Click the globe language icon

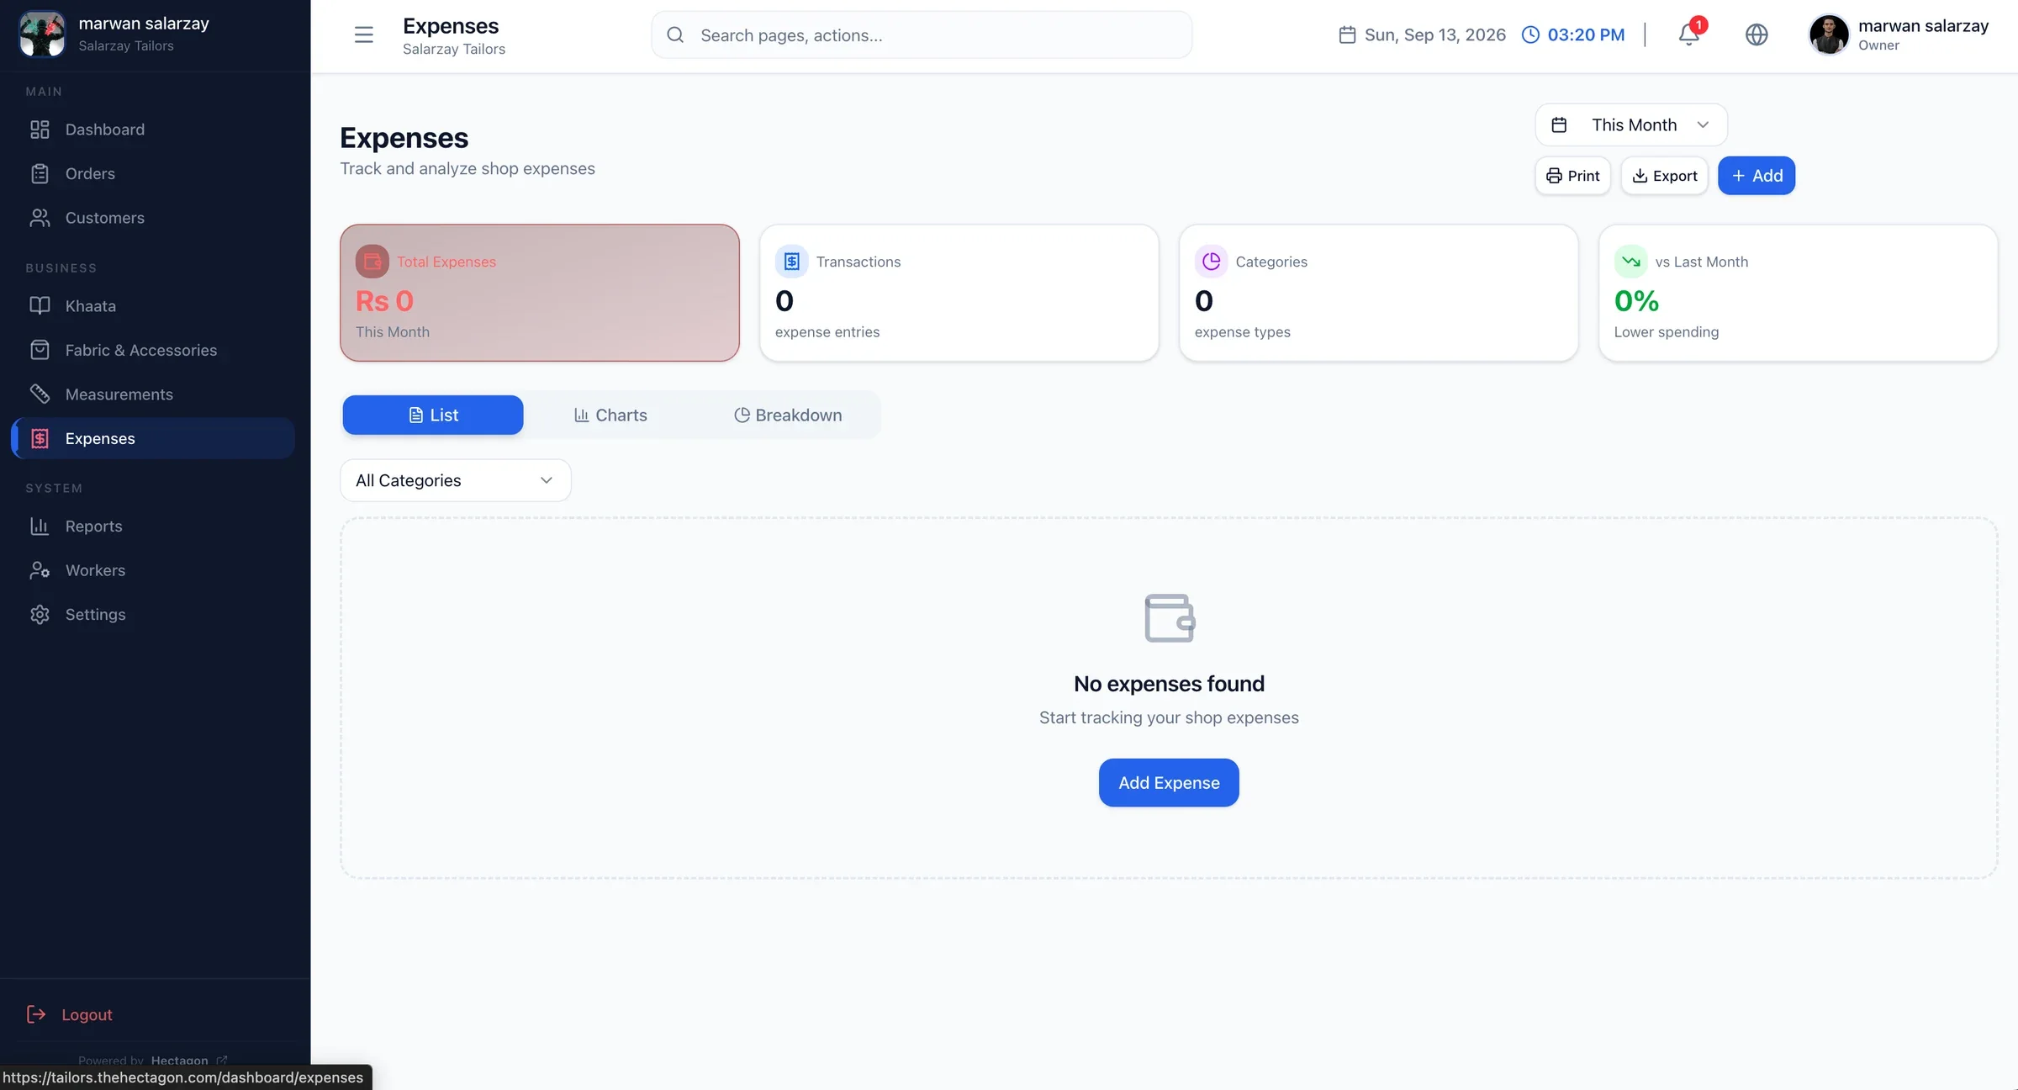click(1756, 34)
